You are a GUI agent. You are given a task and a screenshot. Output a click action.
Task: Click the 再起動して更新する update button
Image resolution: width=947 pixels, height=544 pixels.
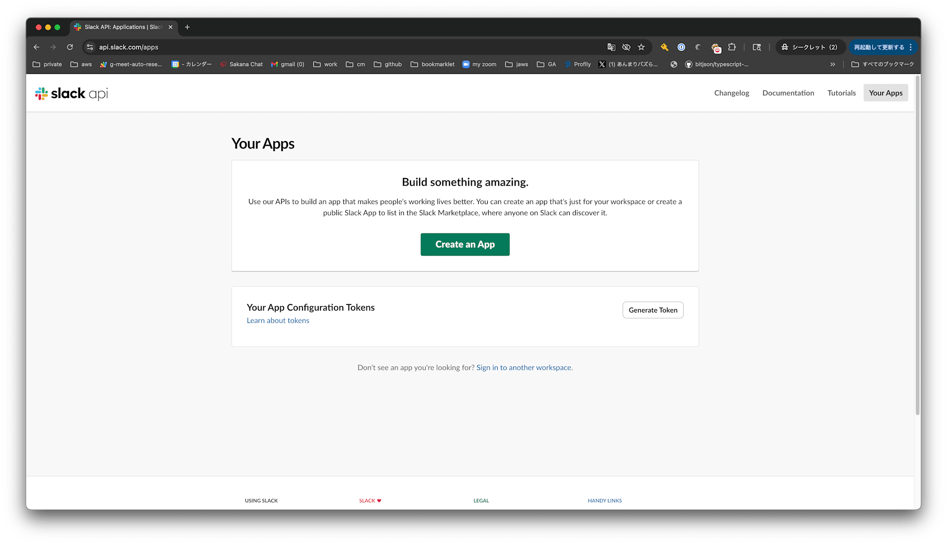tap(884, 47)
